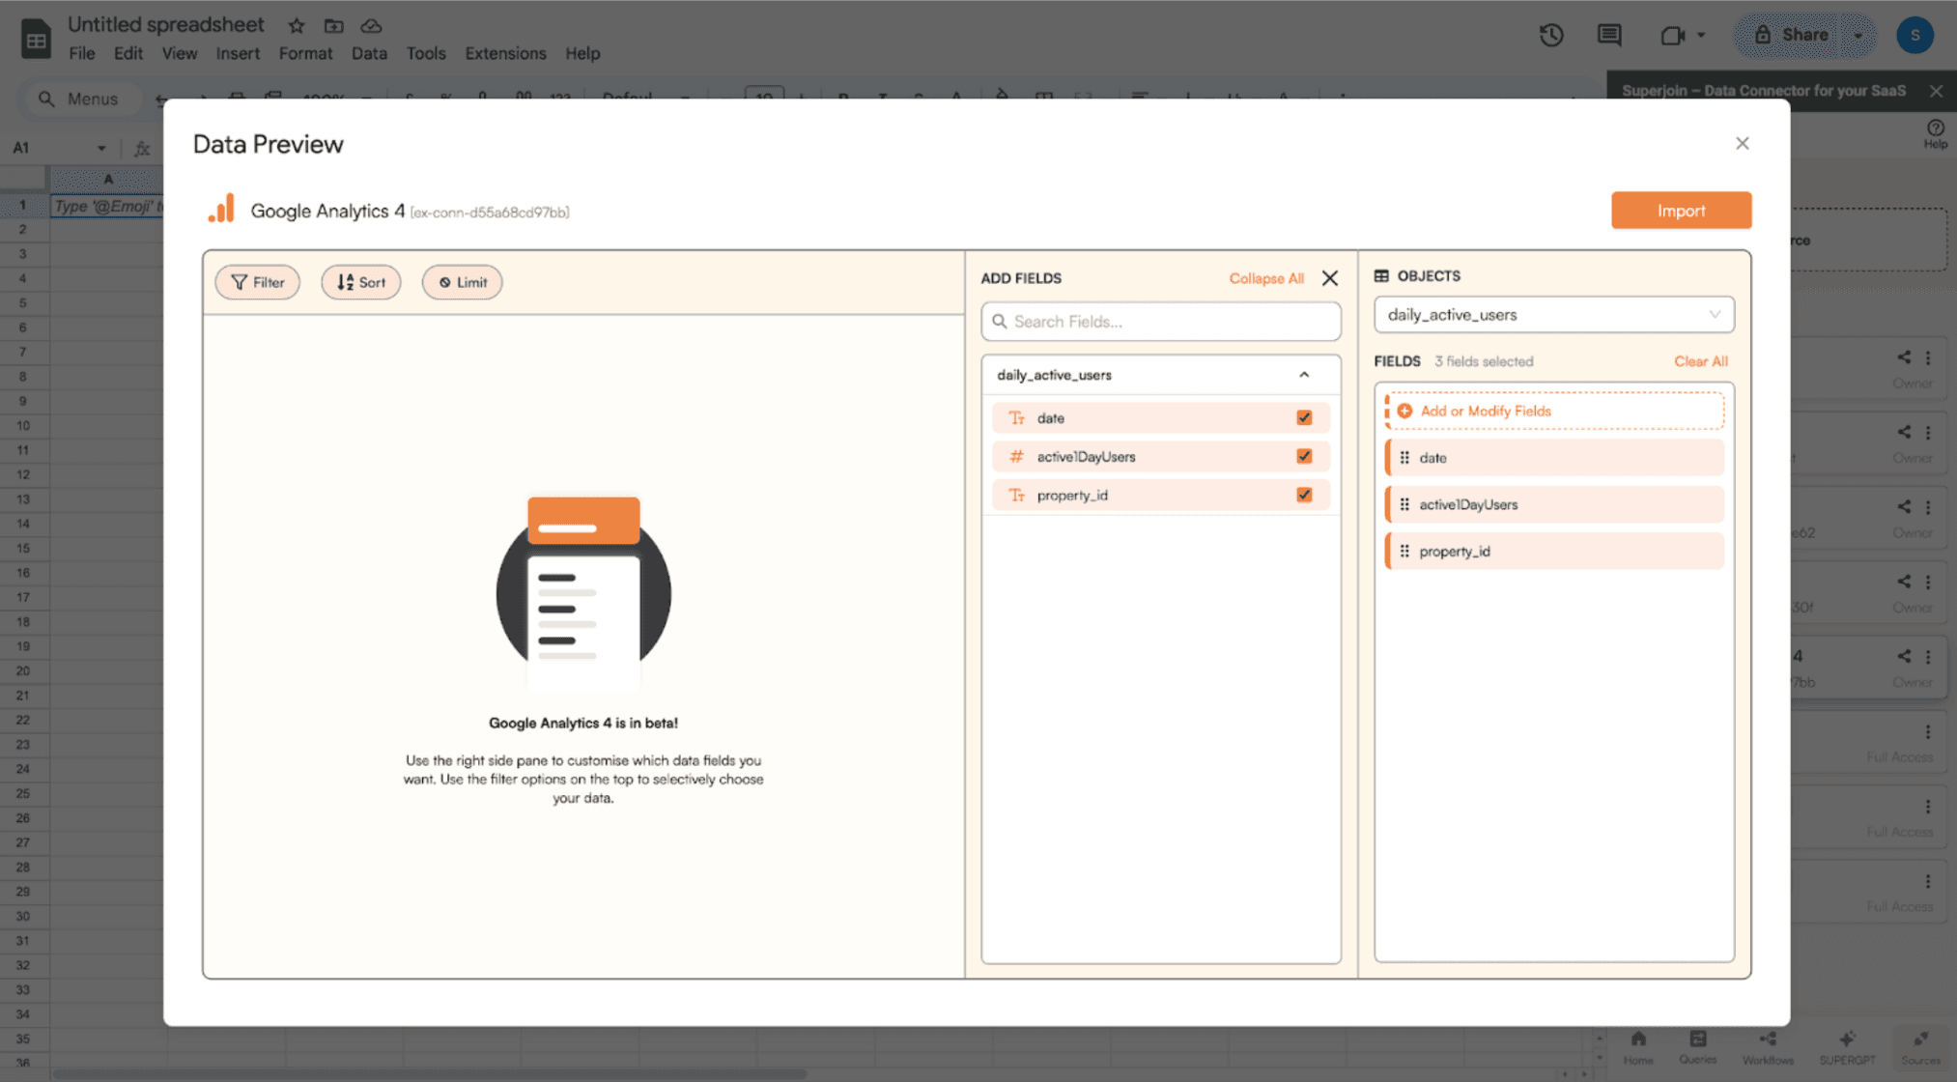This screenshot has height=1082, width=1957.
Task: Click the move to folder icon
Action: (x=333, y=26)
